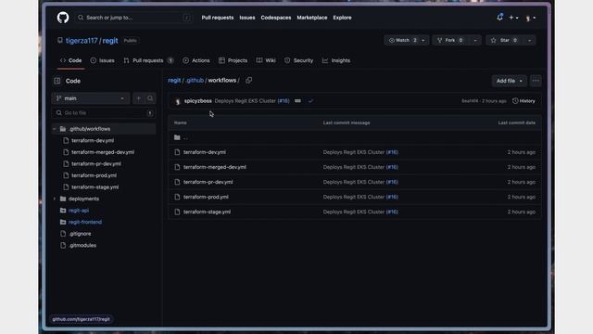Open spicyzboss commit author link

click(197, 101)
